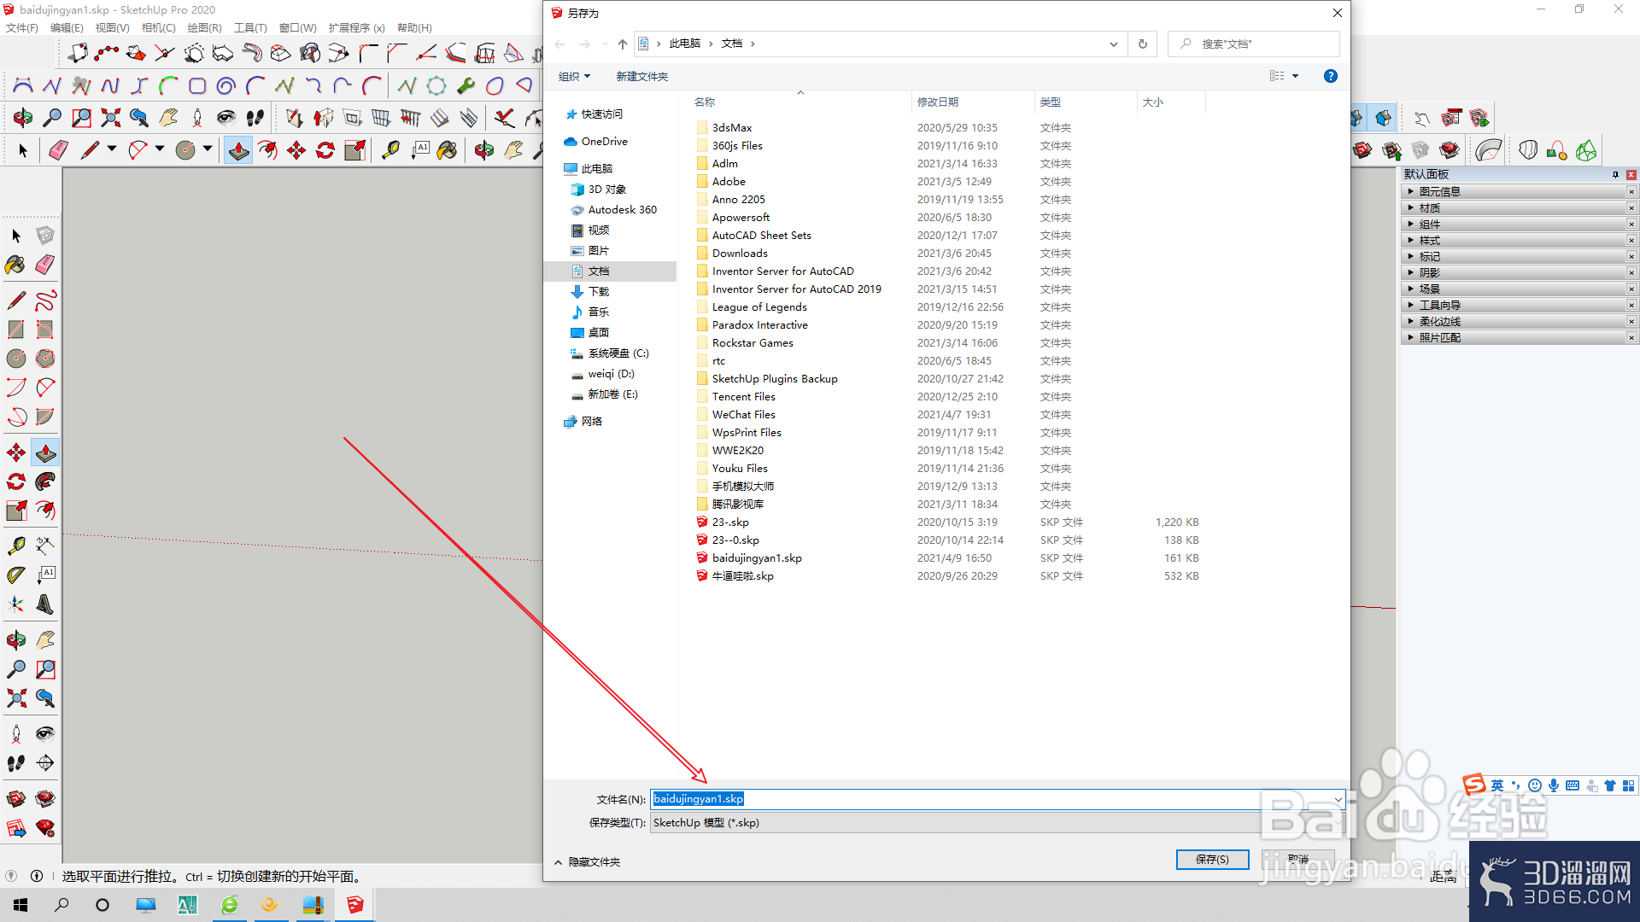Select the Freehand tool in left toolbar
Screen dimensions: 1640x922
click(45, 301)
